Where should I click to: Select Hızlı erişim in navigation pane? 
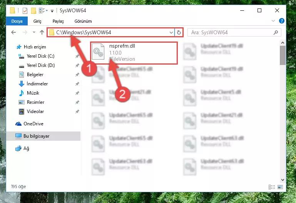coord(35,47)
